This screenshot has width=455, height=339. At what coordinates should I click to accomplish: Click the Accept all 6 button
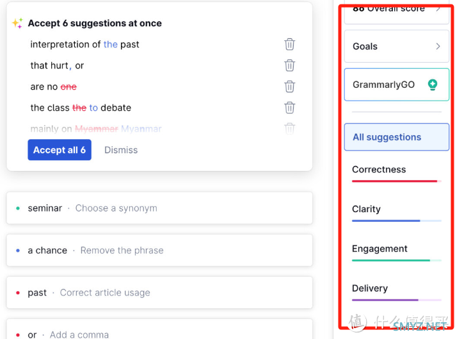point(60,150)
